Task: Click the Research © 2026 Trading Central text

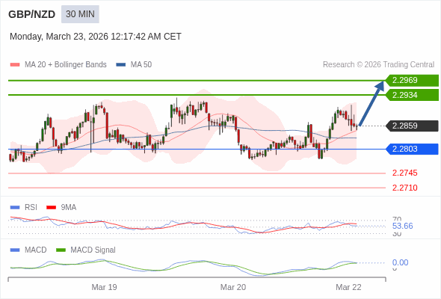Action: (x=378, y=65)
